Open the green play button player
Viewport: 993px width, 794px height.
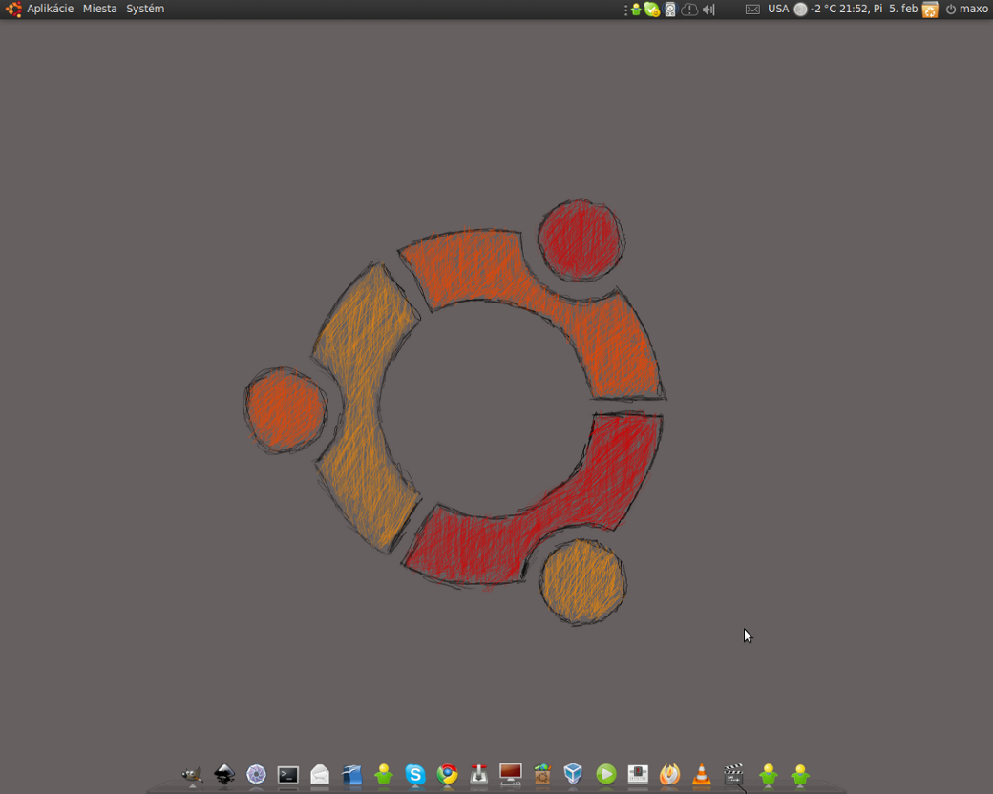coord(606,774)
